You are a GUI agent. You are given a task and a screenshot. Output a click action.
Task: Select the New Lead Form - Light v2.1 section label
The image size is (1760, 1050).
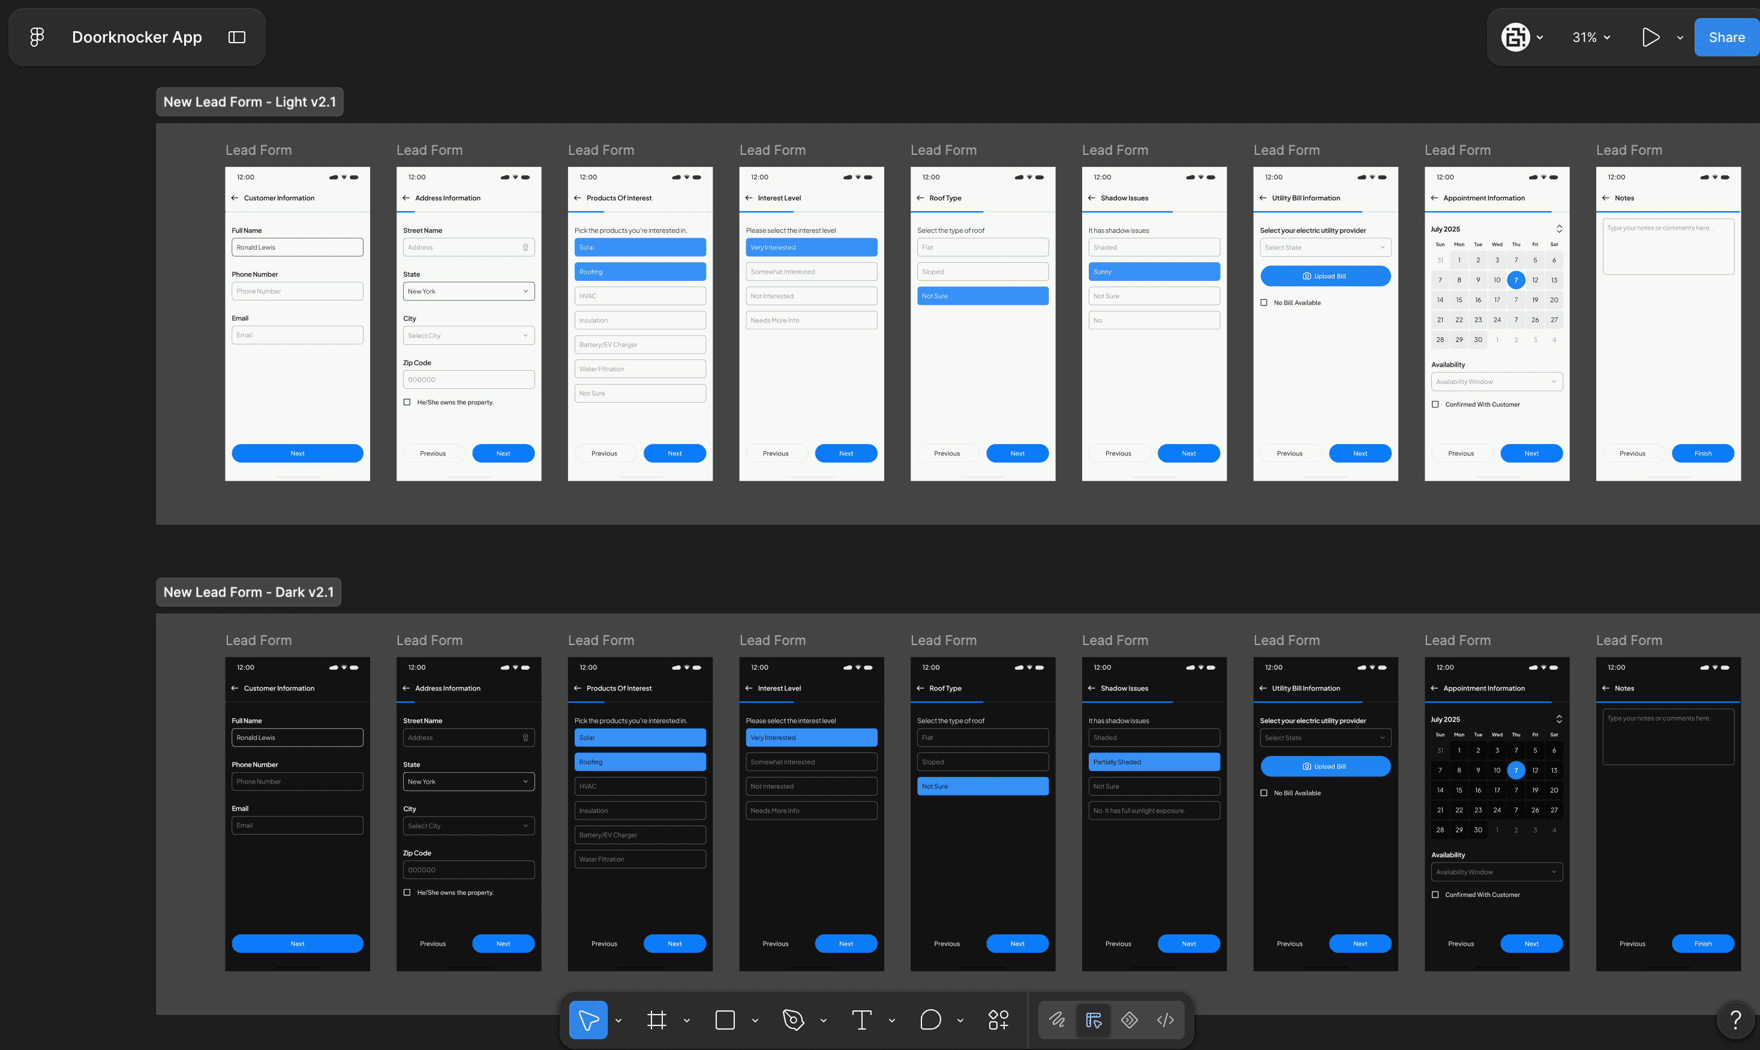pyautogui.click(x=250, y=102)
